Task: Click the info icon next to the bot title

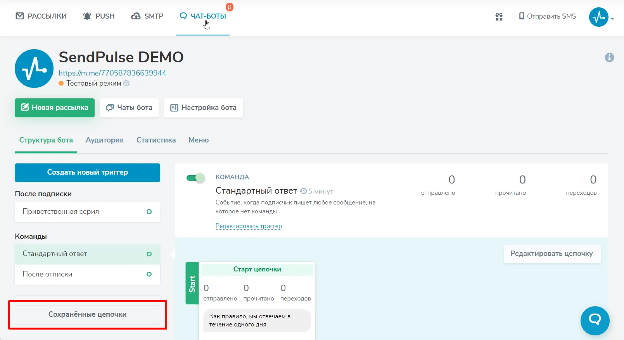Action: click(x=609, y=58)
